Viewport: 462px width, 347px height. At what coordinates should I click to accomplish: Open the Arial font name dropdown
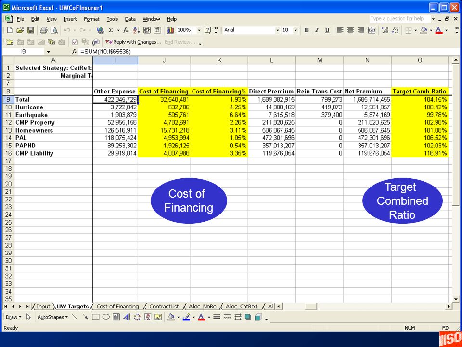277,30
